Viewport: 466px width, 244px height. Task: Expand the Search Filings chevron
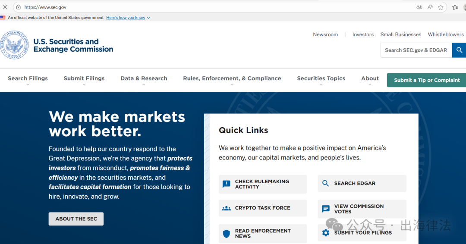[x=28, y=84]
